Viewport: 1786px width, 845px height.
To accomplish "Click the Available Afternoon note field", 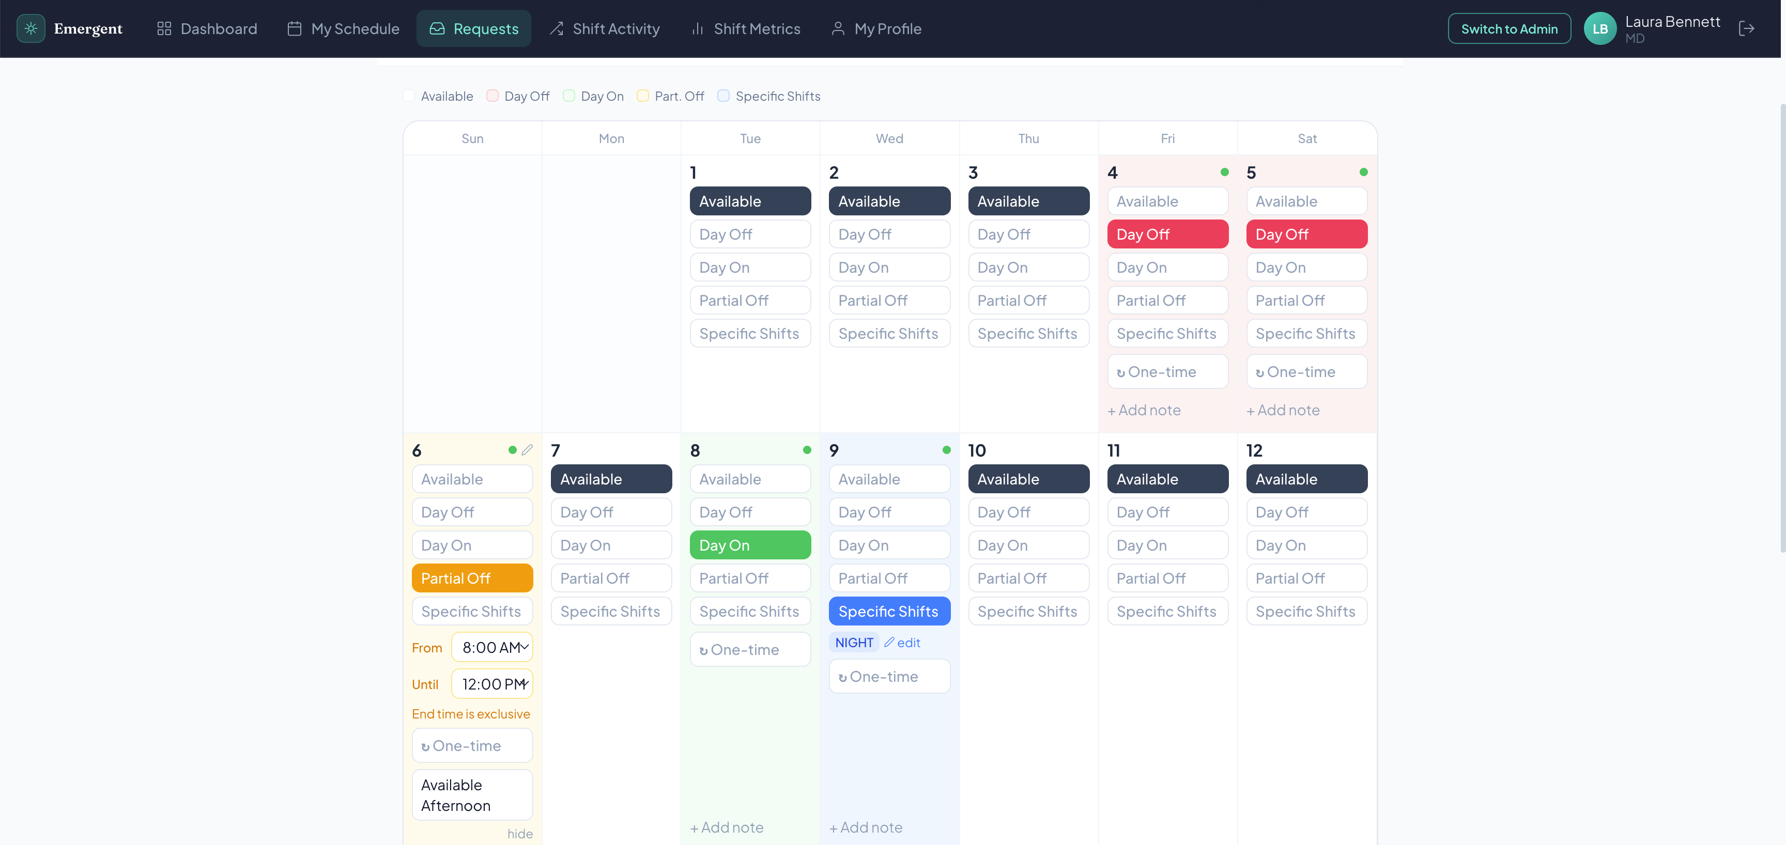I will click(472, 795).
